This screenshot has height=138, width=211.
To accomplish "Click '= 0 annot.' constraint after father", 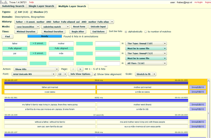I will coord(38,43).
